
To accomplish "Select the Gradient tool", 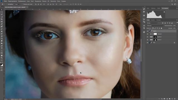I will (2, 39).
